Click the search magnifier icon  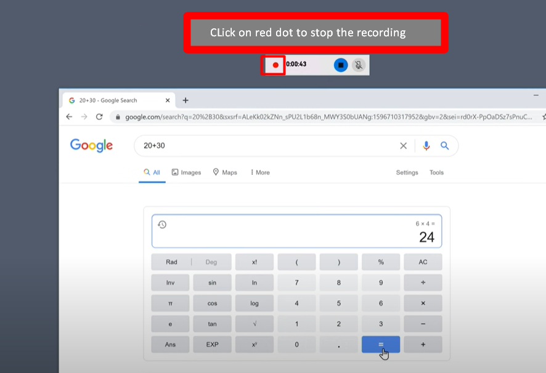tap(446, 145)
